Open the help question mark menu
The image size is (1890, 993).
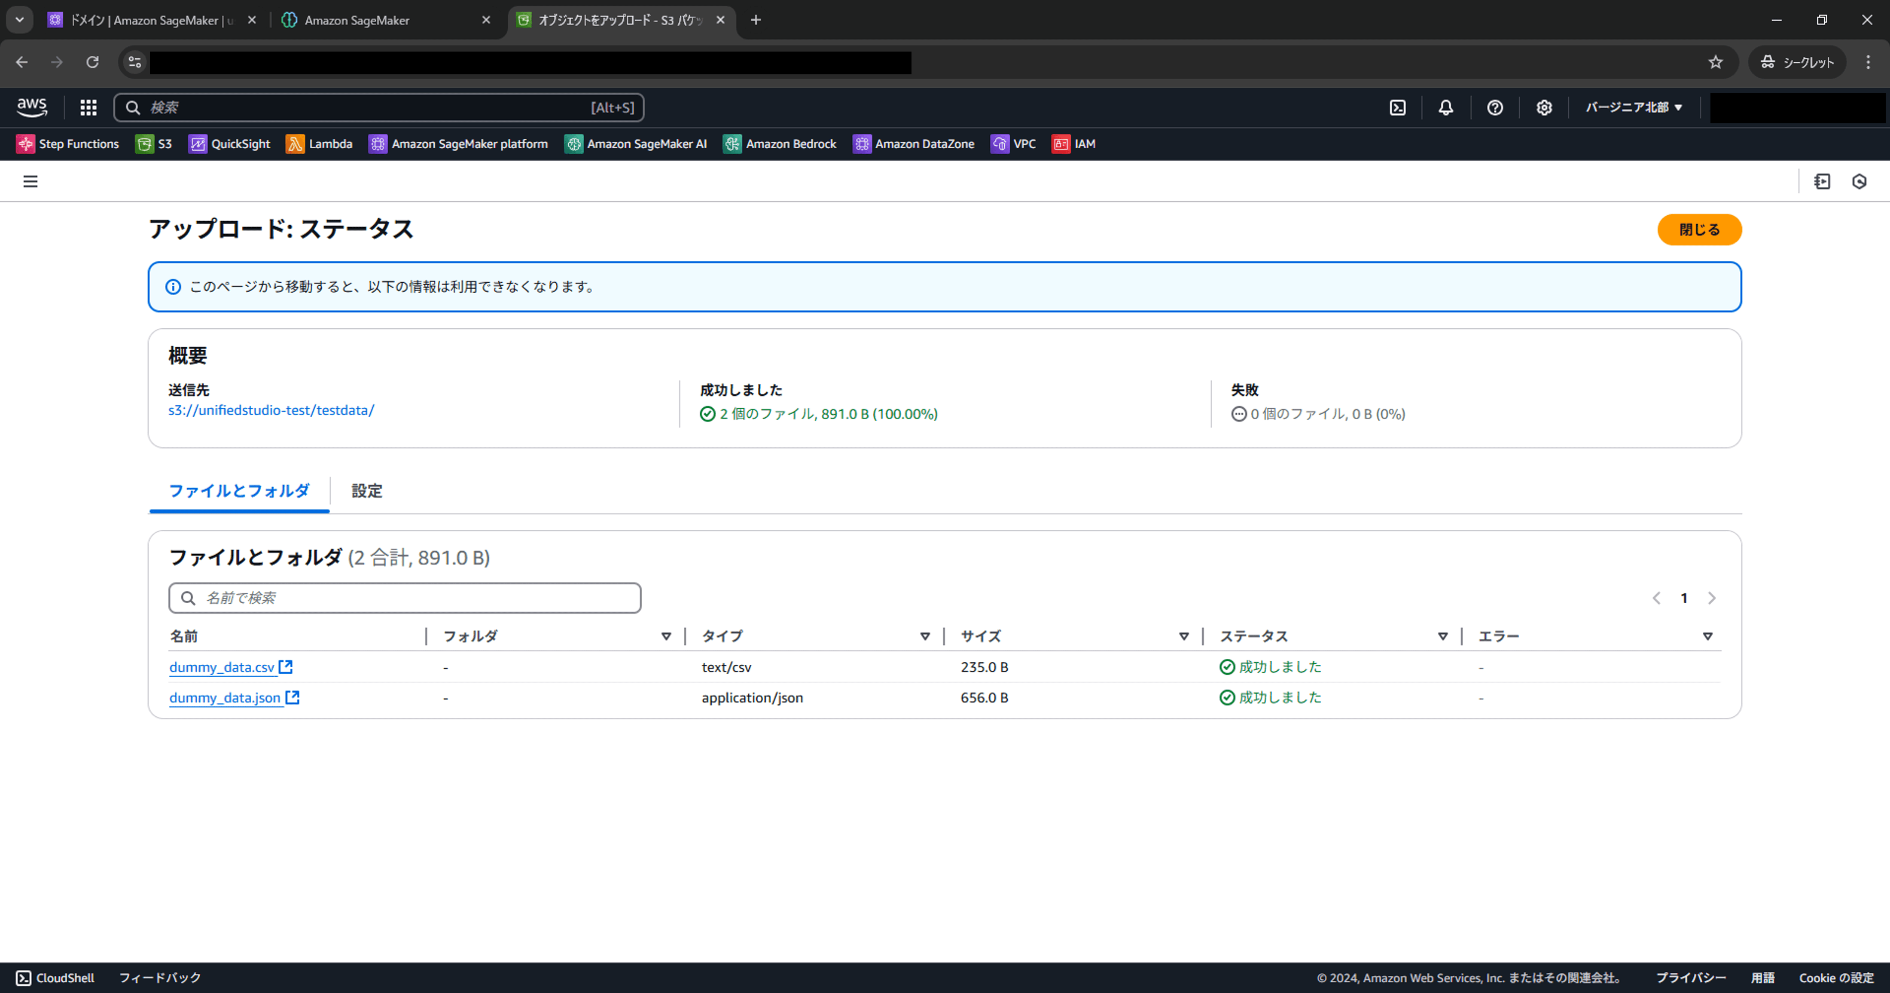tap(1494, 108)
